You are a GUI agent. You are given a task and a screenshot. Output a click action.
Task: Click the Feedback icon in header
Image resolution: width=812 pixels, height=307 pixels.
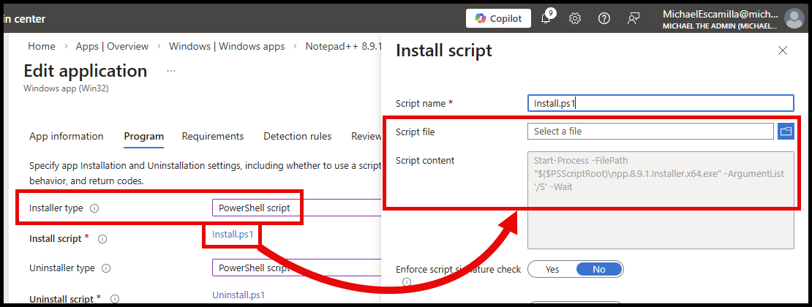[x=634, y=18]
